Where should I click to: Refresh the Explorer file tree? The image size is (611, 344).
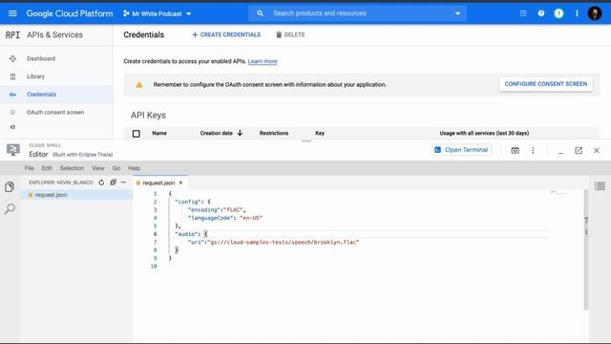pyautogui.click(x=101, y=183)
